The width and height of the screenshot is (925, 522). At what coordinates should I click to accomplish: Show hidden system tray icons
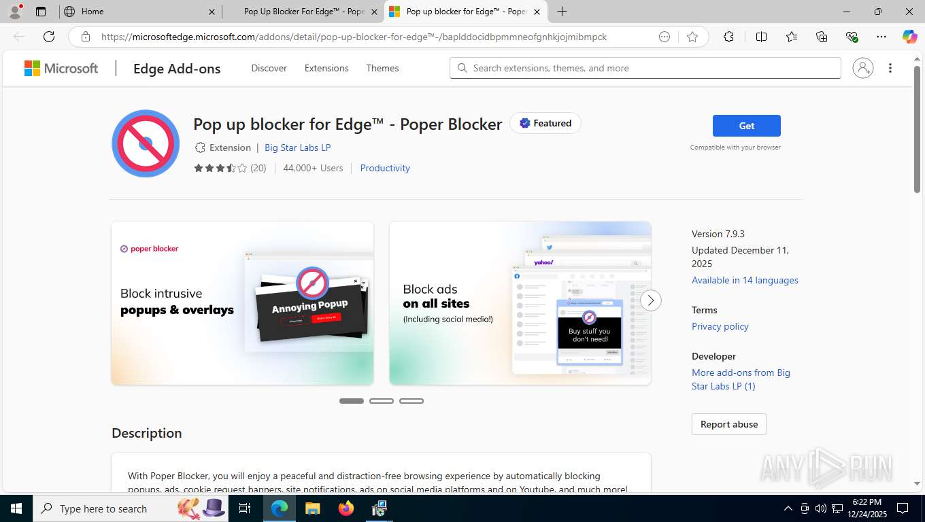click(788, 508)
